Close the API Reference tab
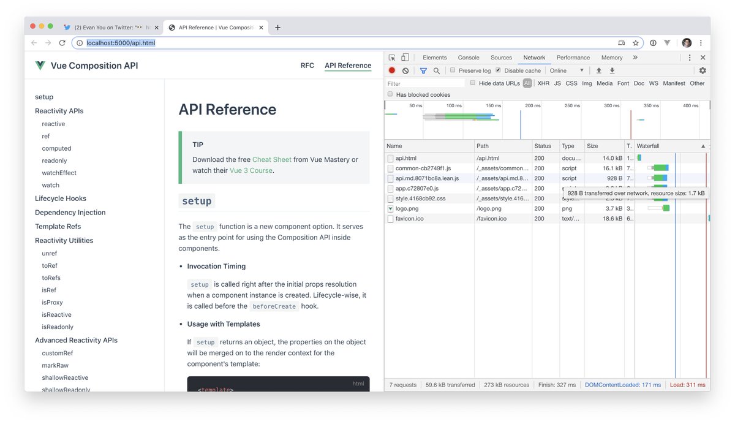The height and width of the screenshot is (424, 735). 262,28
